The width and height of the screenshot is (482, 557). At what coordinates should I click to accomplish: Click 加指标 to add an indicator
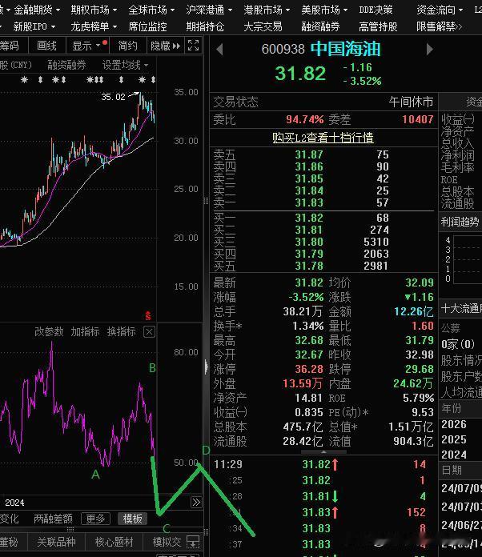pyautogui.click(x=86, y=332)
